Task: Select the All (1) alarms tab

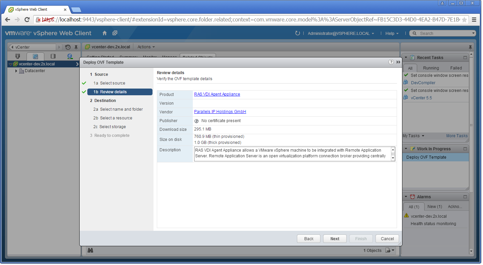Action: point(414,207)
